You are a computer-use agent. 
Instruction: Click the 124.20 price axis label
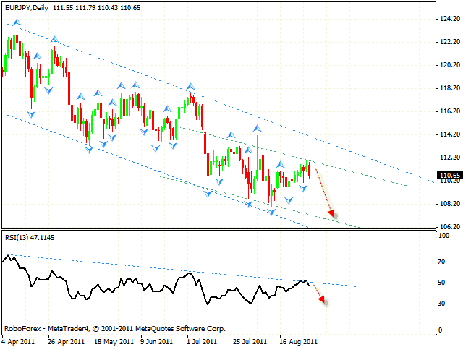tap(449, 19)
